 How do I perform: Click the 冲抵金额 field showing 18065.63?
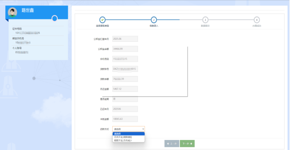click(x=125, y=119)
